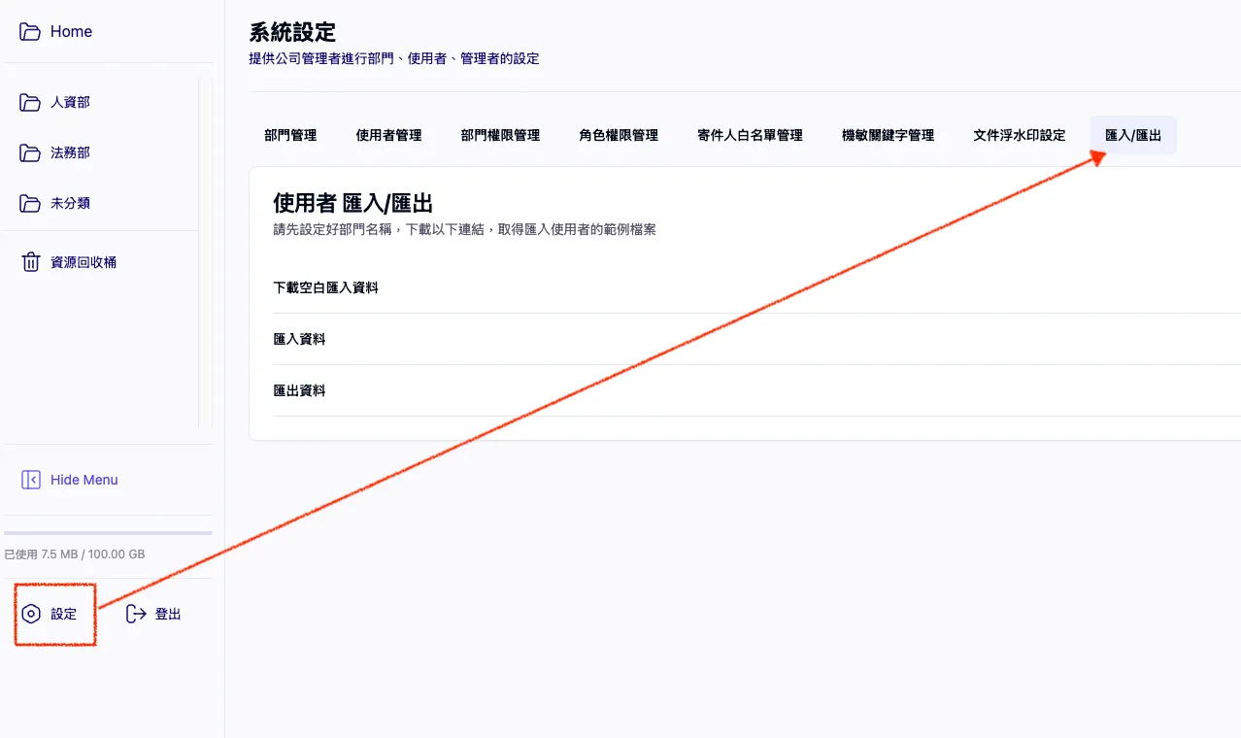Click the 未分類 folder icon
This screenshot has width=1241, height=738.
(30, 203)
